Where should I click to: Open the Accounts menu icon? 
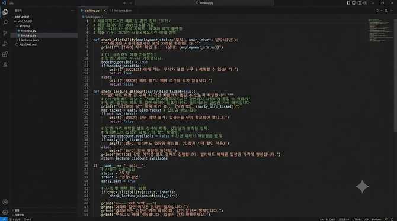(x=5, y=202)
